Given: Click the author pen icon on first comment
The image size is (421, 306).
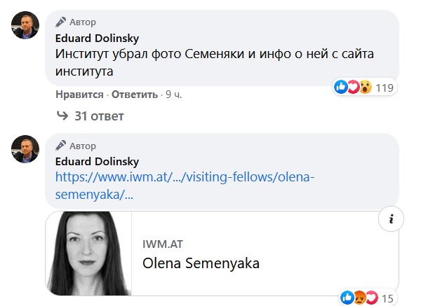Looking at the screenshot, I should click(x=60, y=22).
